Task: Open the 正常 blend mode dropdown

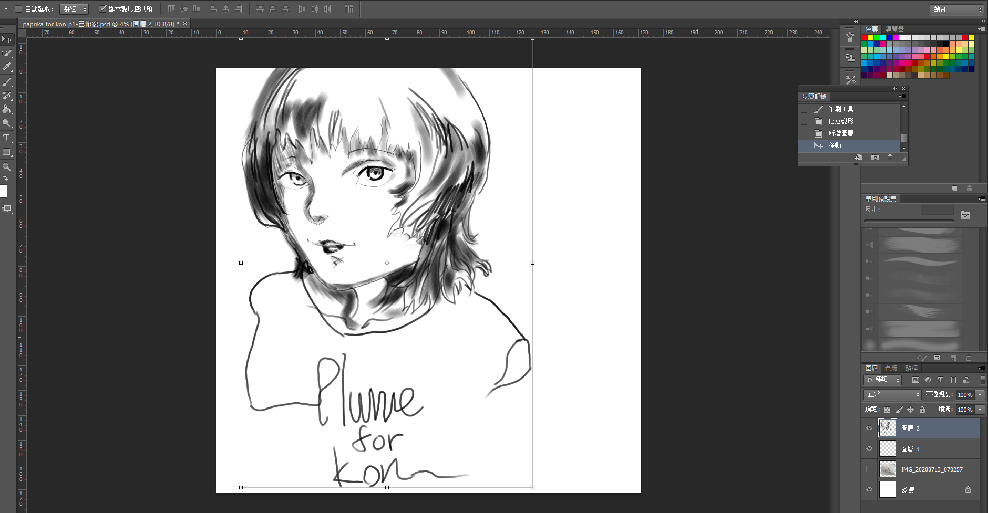Action: [892, 394]
